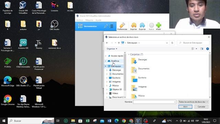220x124 pixels.
Task: Click the Buscar en Este equipo field
Action: coord(193,43)
